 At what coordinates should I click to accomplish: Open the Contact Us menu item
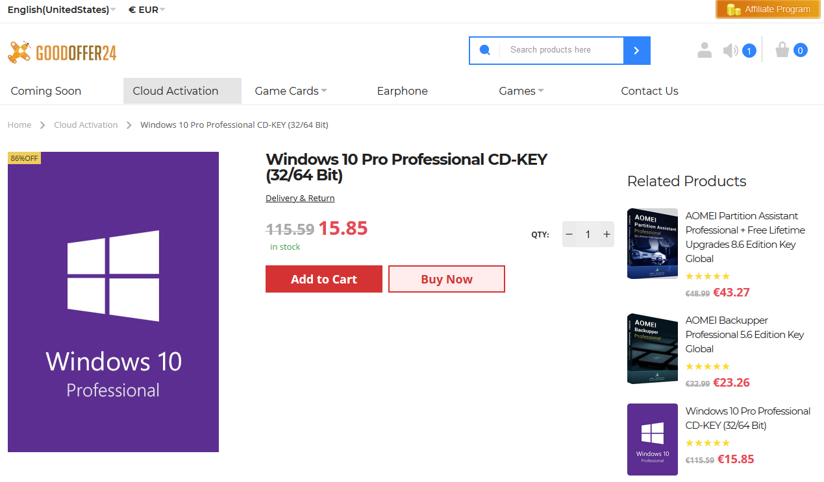click(649, 91)
